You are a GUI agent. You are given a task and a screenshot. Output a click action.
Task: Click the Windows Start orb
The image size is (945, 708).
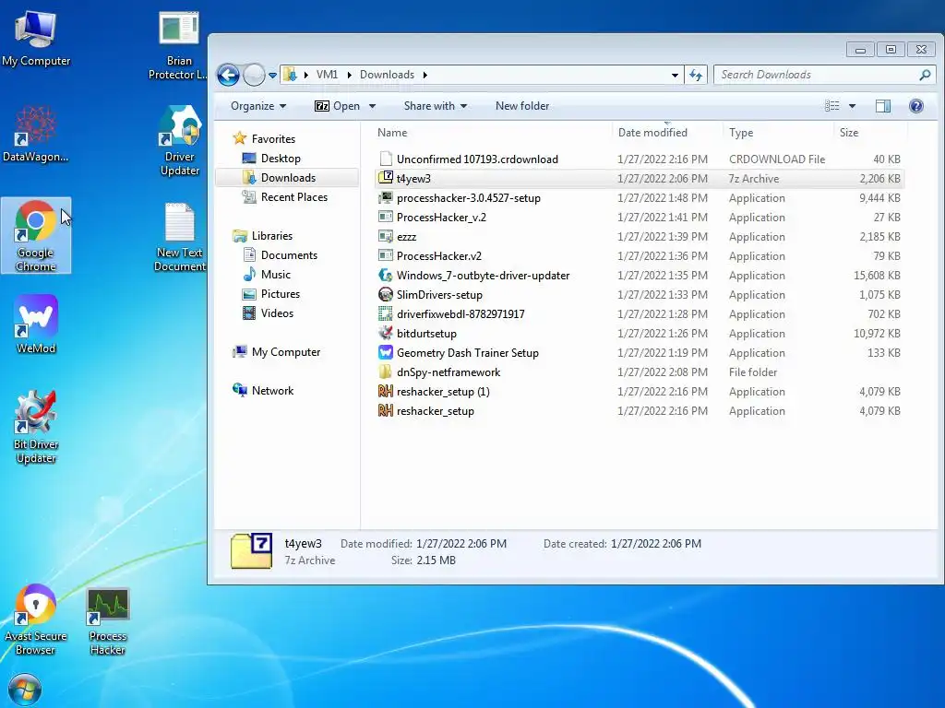click(25, 690)
